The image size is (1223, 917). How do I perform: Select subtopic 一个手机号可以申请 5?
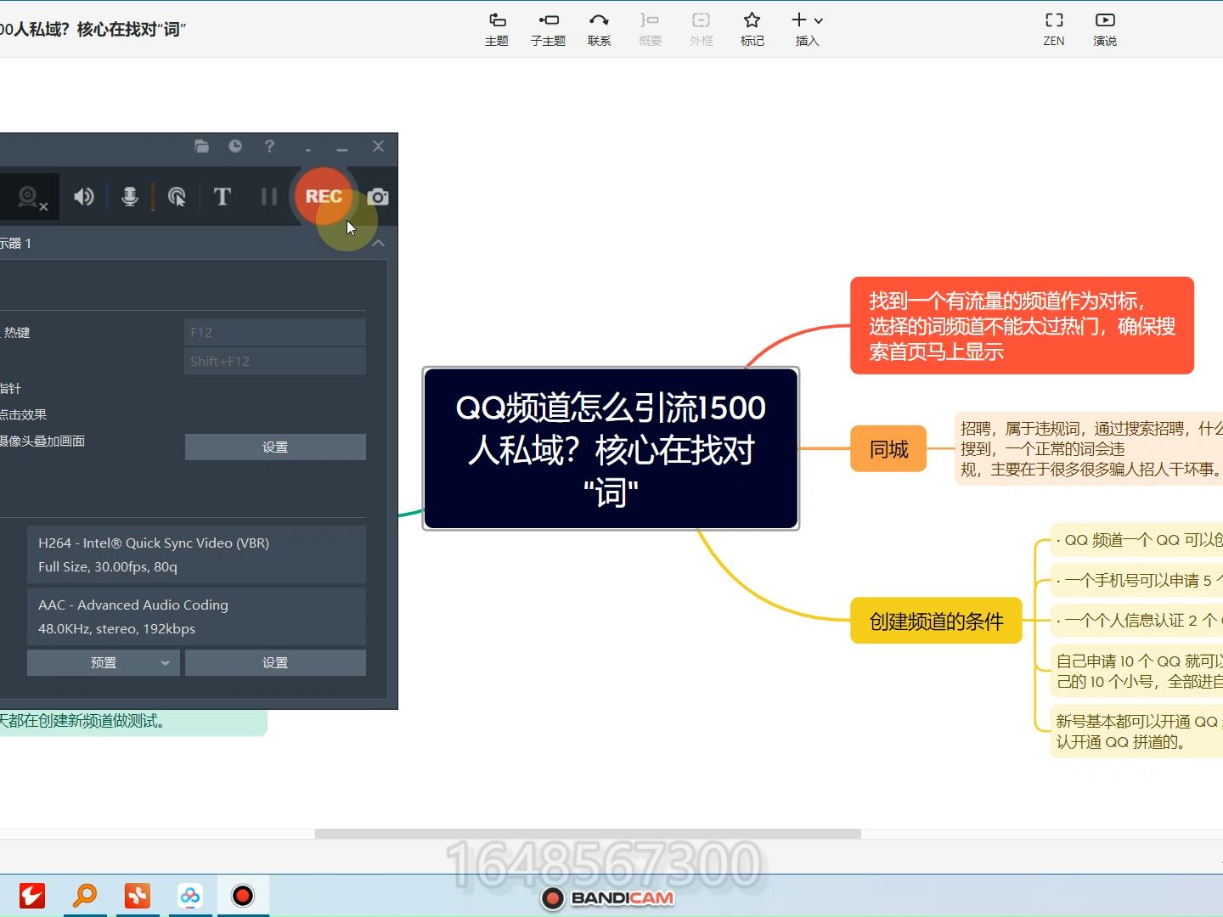(1136, 581)
